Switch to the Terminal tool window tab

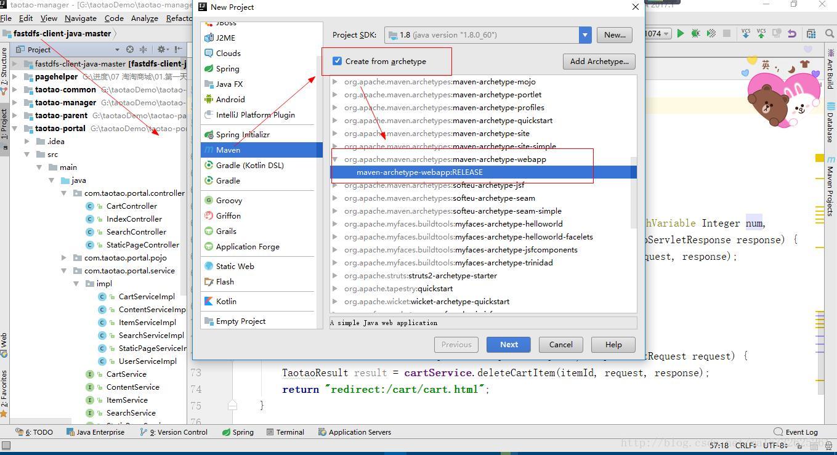[x=285, y=432]
